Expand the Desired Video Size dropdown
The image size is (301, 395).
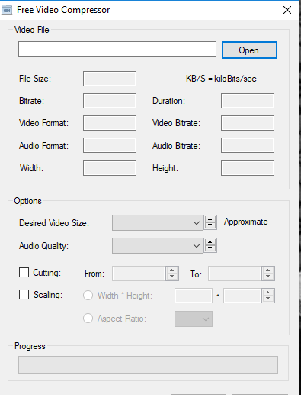(x=158, y=223)
